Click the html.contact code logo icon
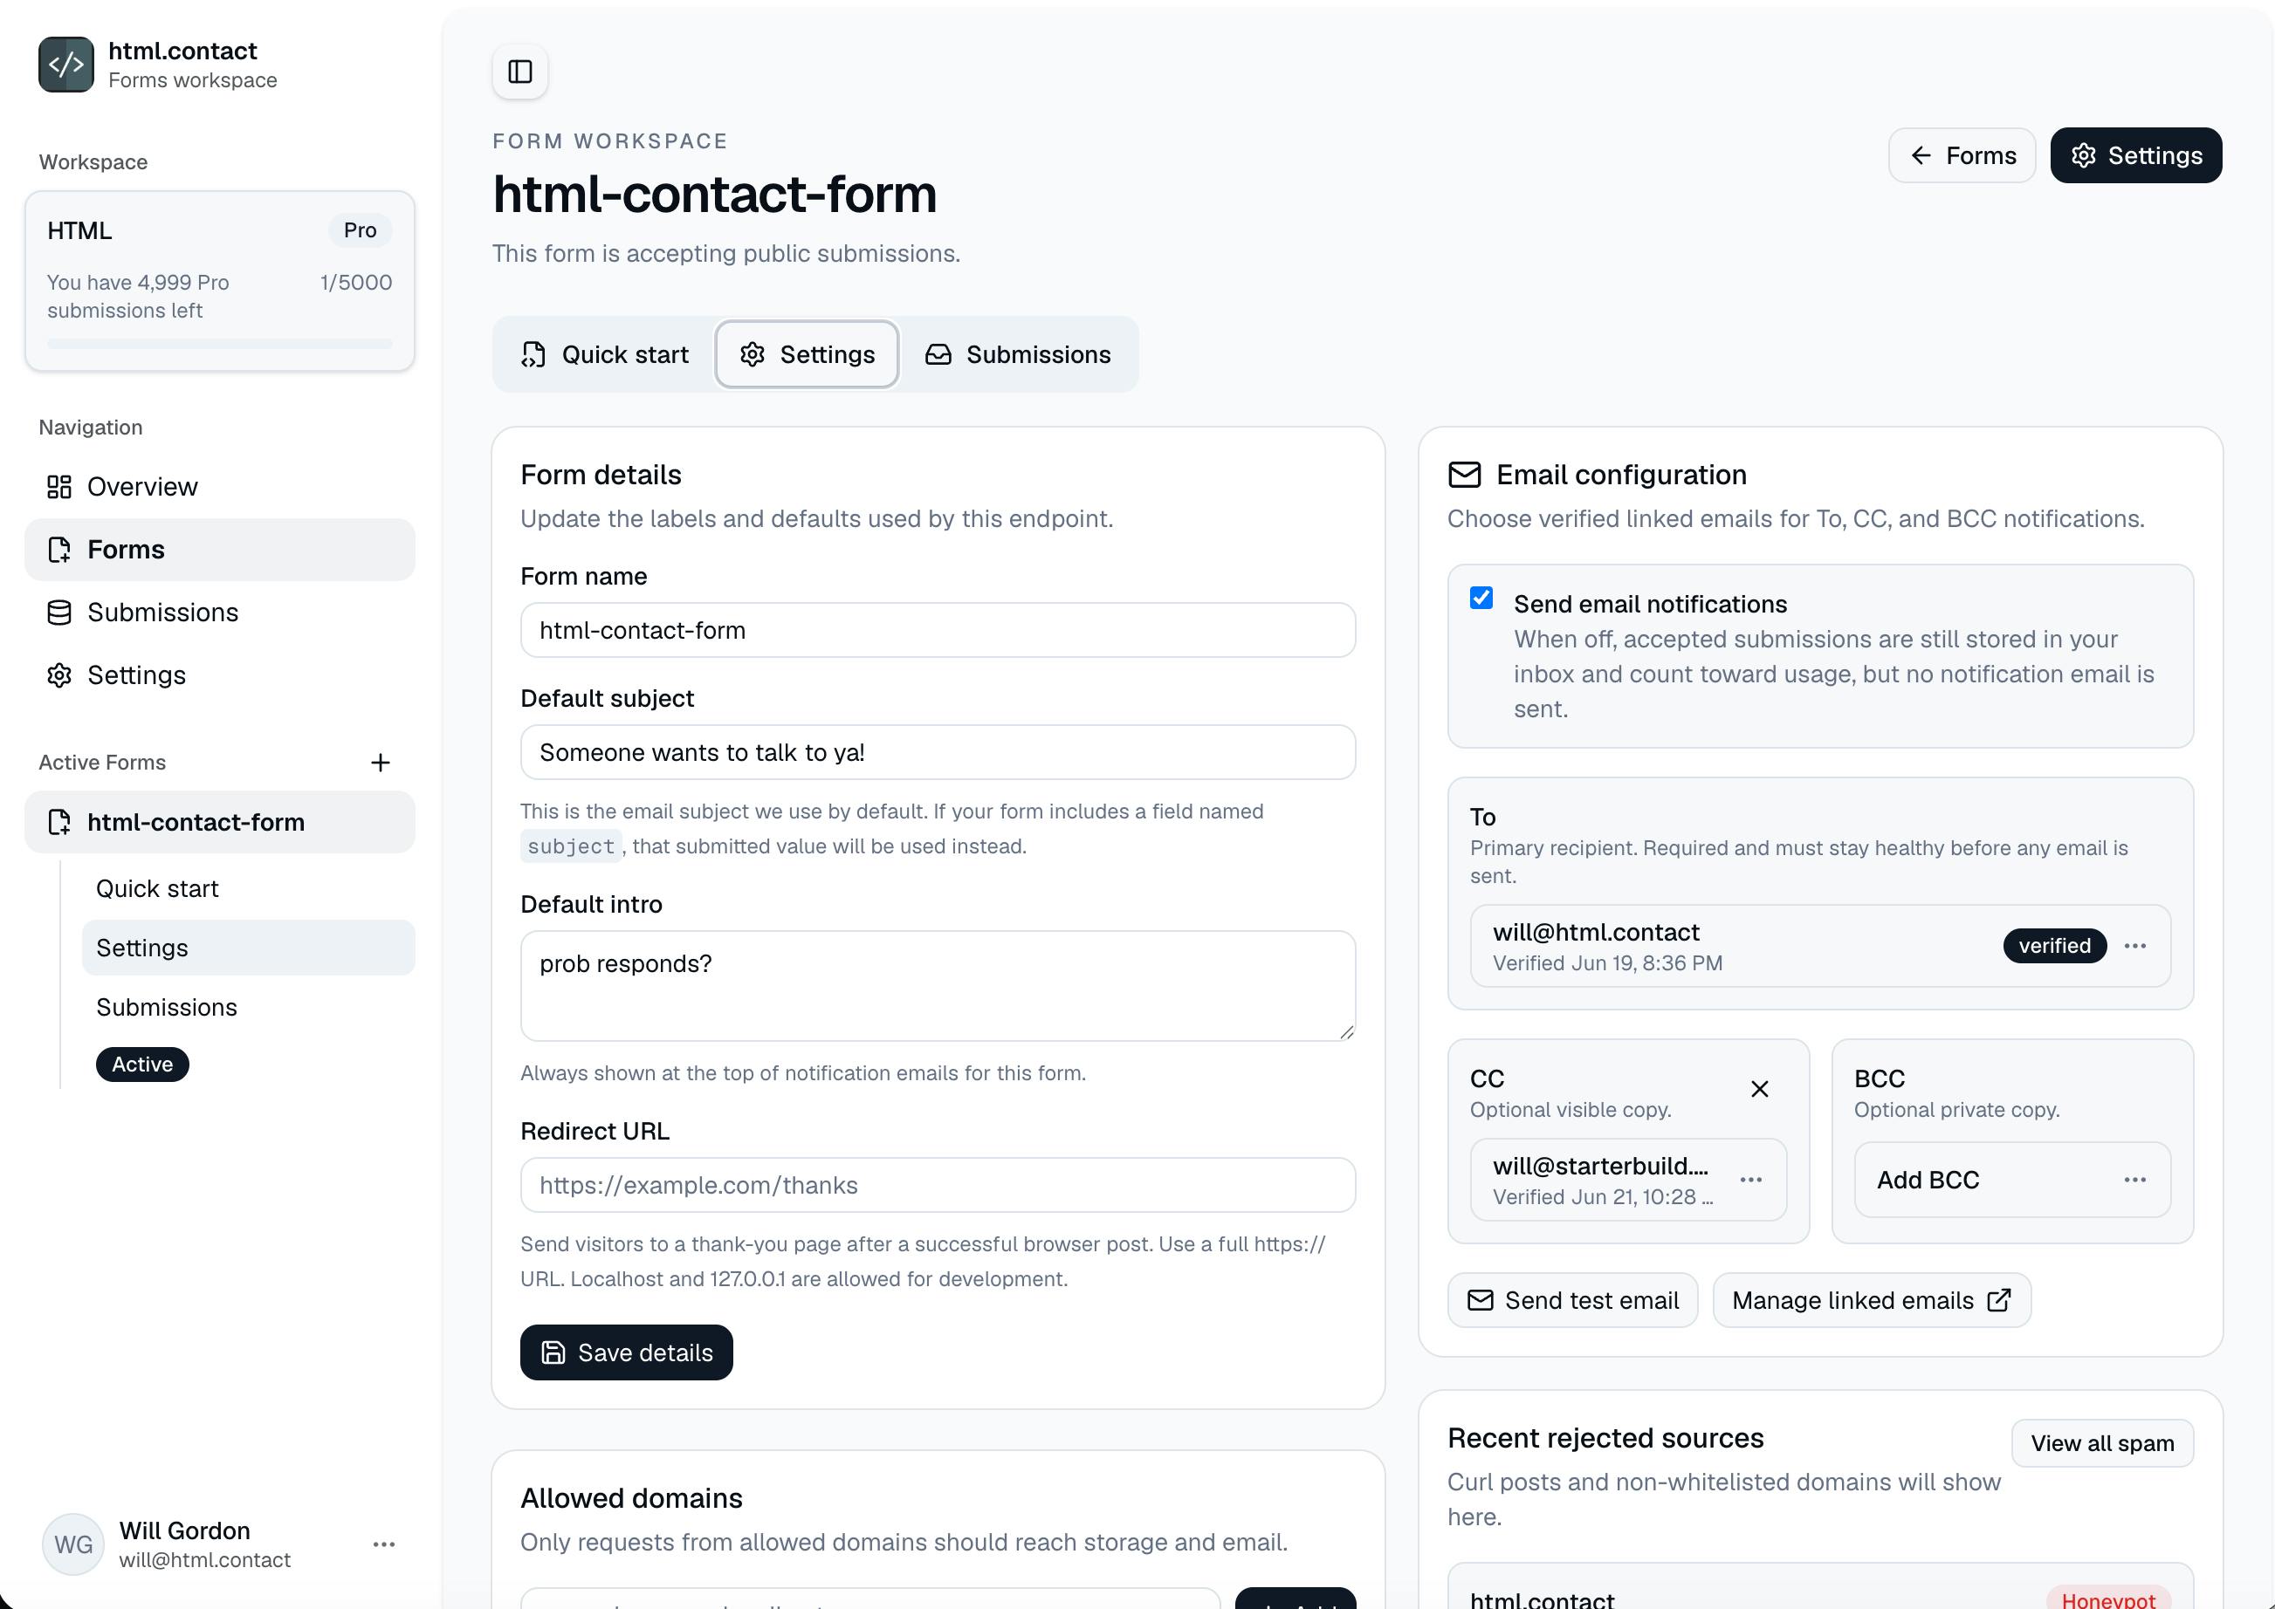Image resolution: width=2275 pixels, height=1609 pixels. [x=66, y=65]
